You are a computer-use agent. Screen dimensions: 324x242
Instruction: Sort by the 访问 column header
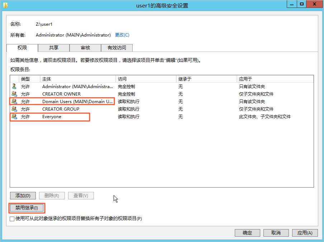146,79
